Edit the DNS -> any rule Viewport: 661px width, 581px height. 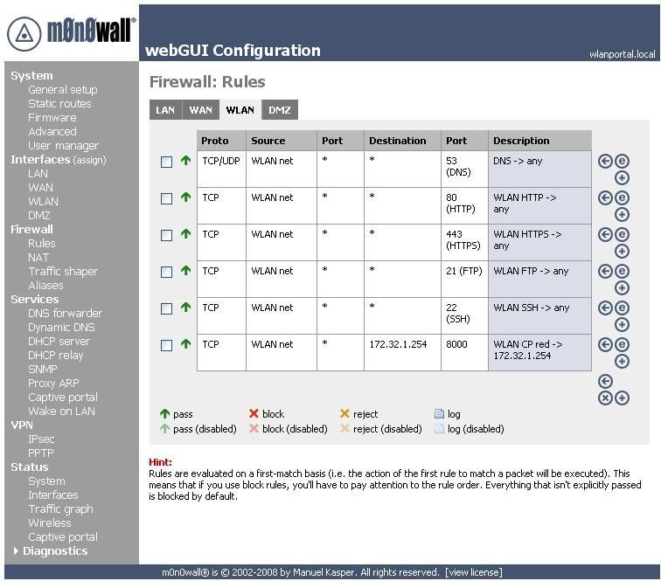[622, 161]
